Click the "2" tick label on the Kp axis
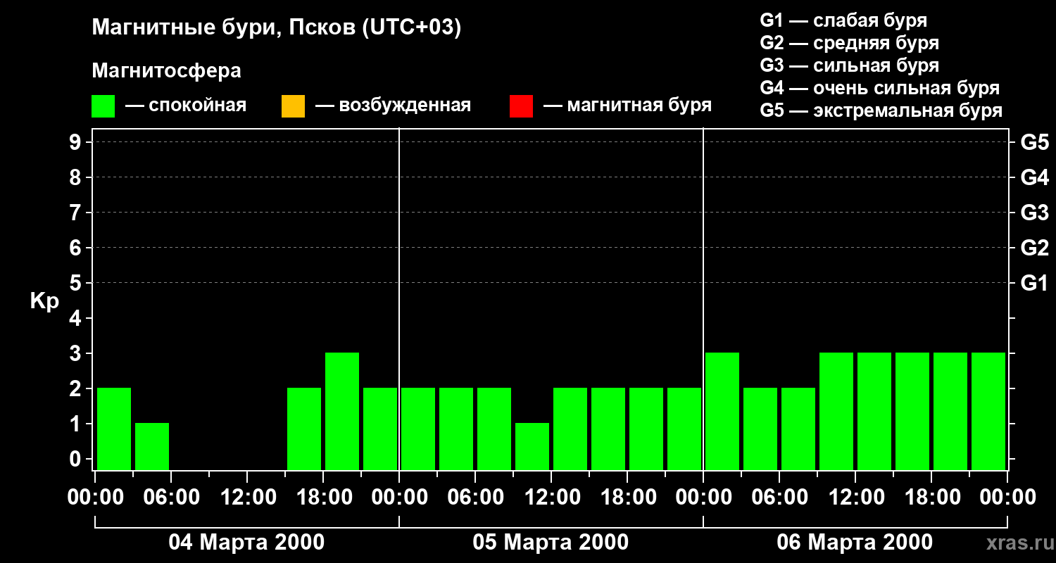 [x=77, y=388]
